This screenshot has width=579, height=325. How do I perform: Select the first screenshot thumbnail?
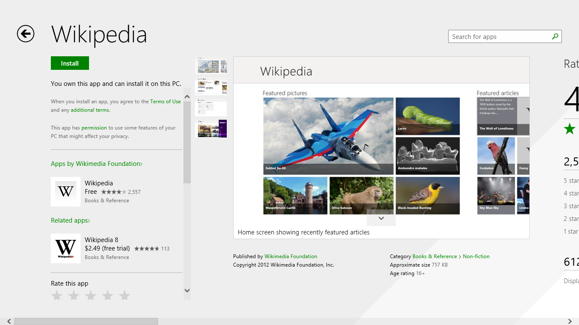point(211,66)
